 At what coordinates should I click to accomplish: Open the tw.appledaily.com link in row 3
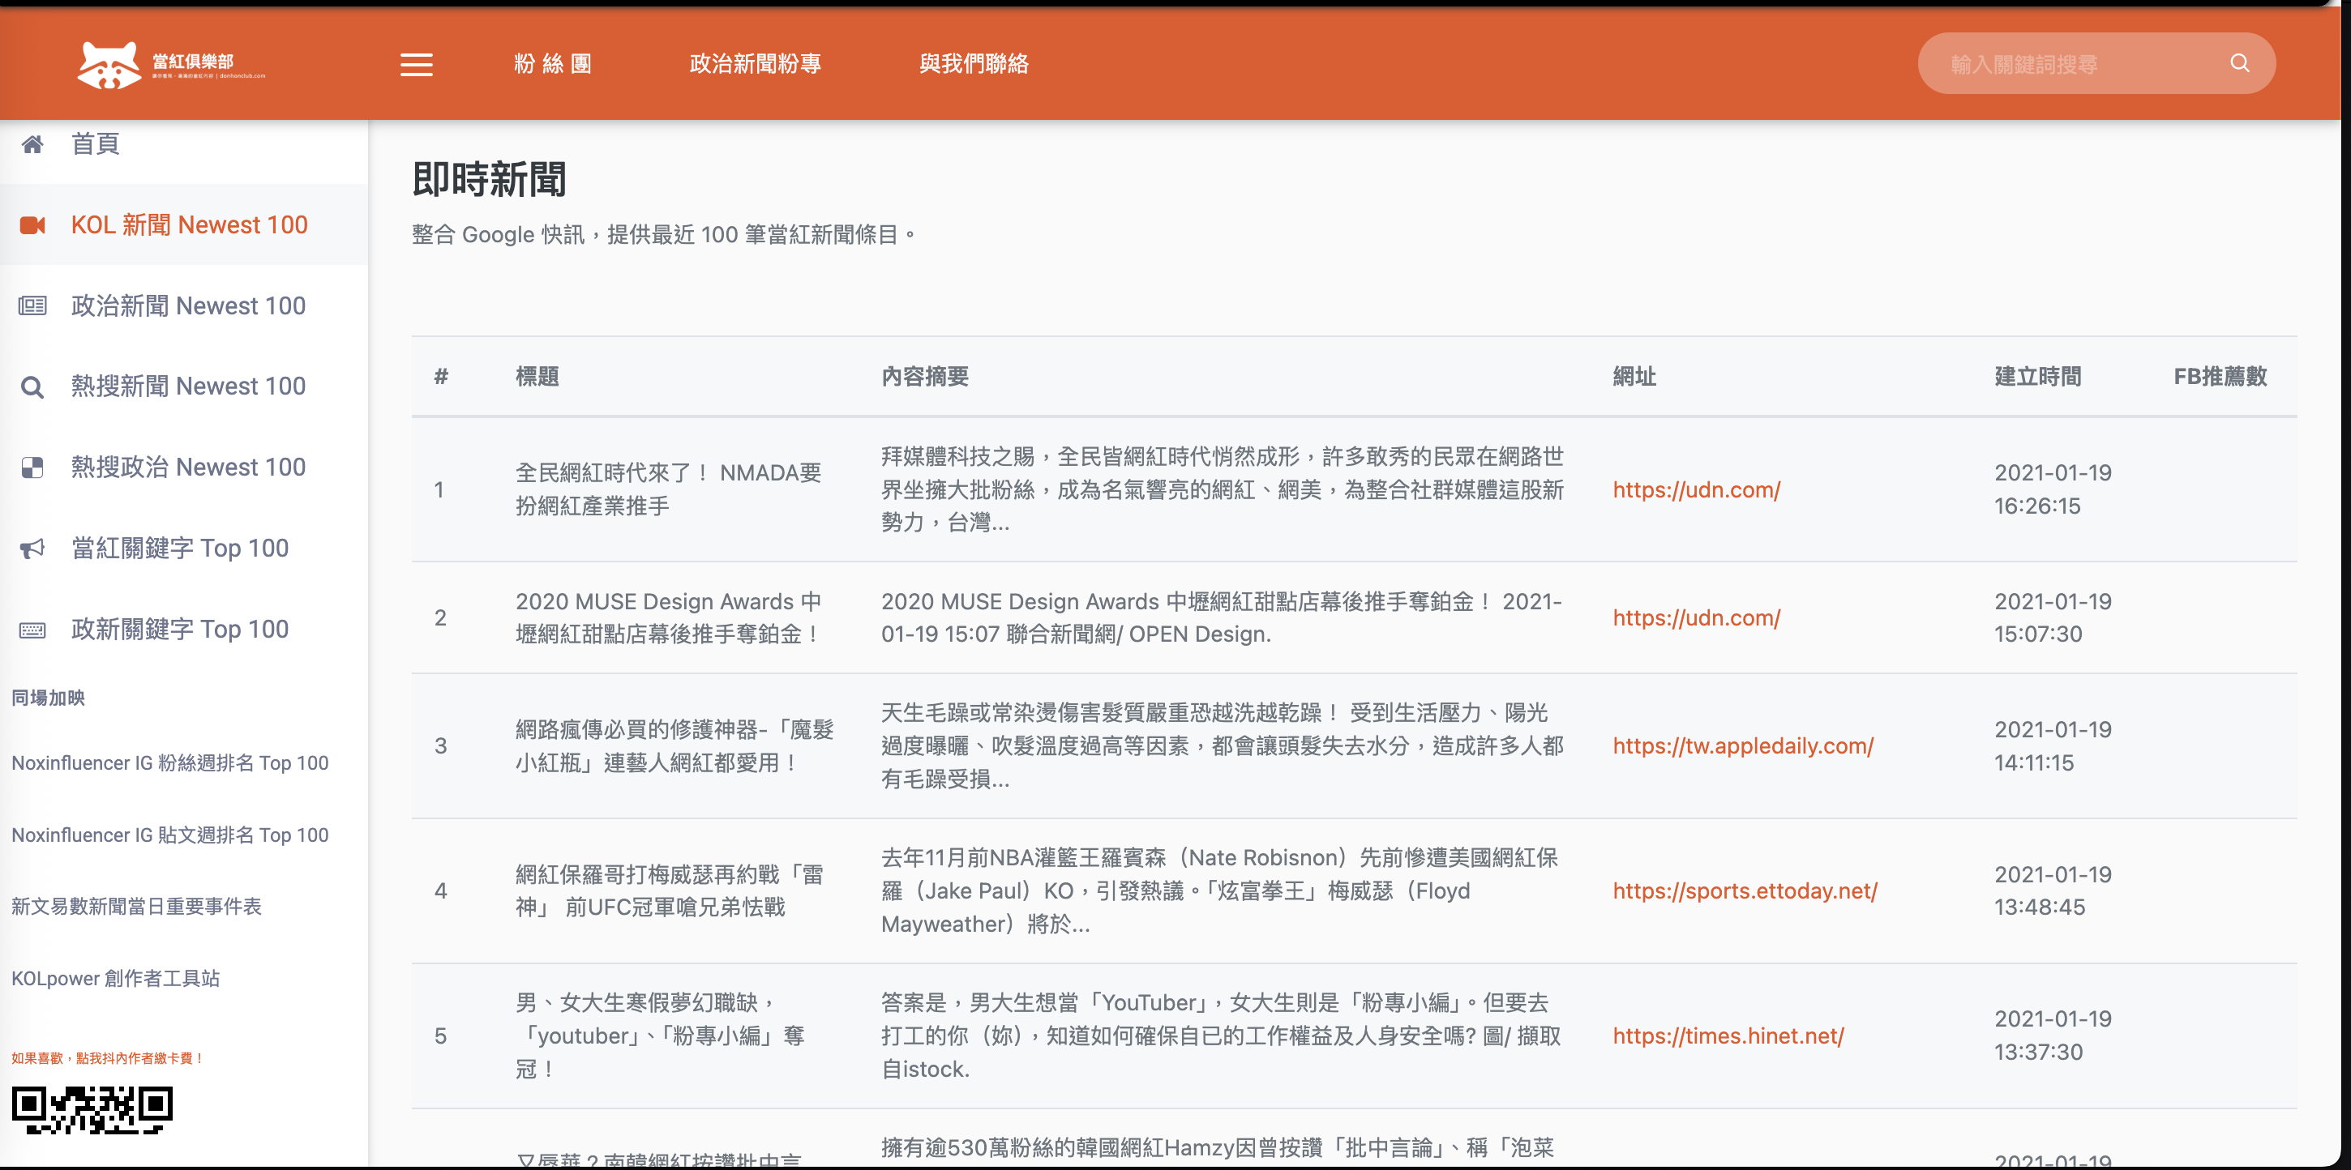1742,746
